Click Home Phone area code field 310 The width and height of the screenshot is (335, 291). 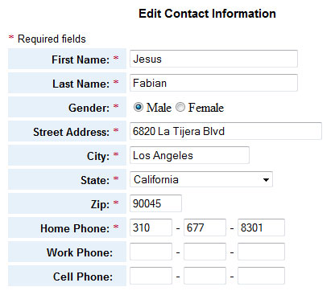(x=151, y=227)
